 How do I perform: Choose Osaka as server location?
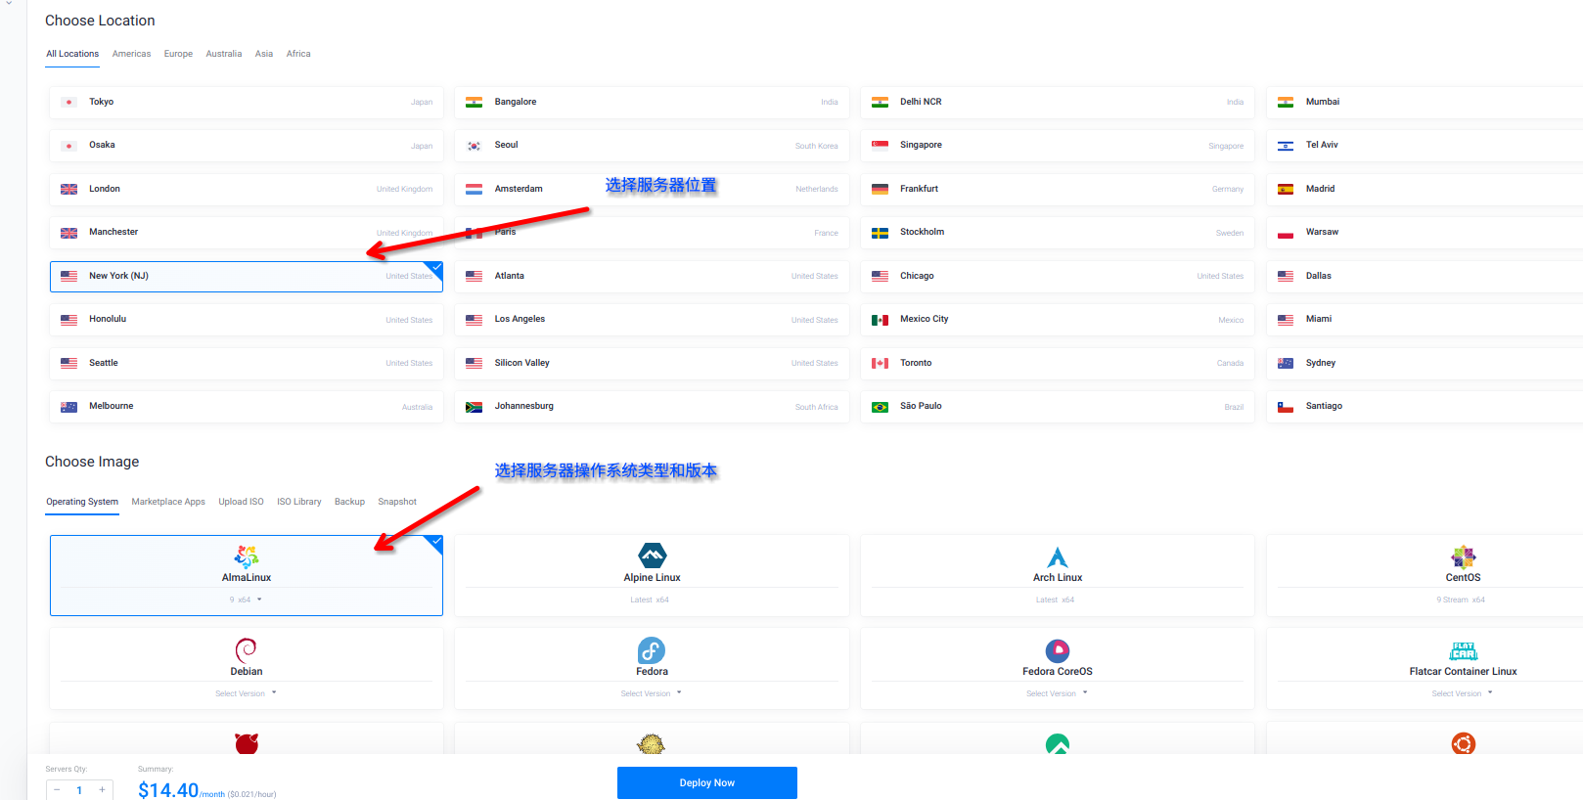[x=247, y=146]
